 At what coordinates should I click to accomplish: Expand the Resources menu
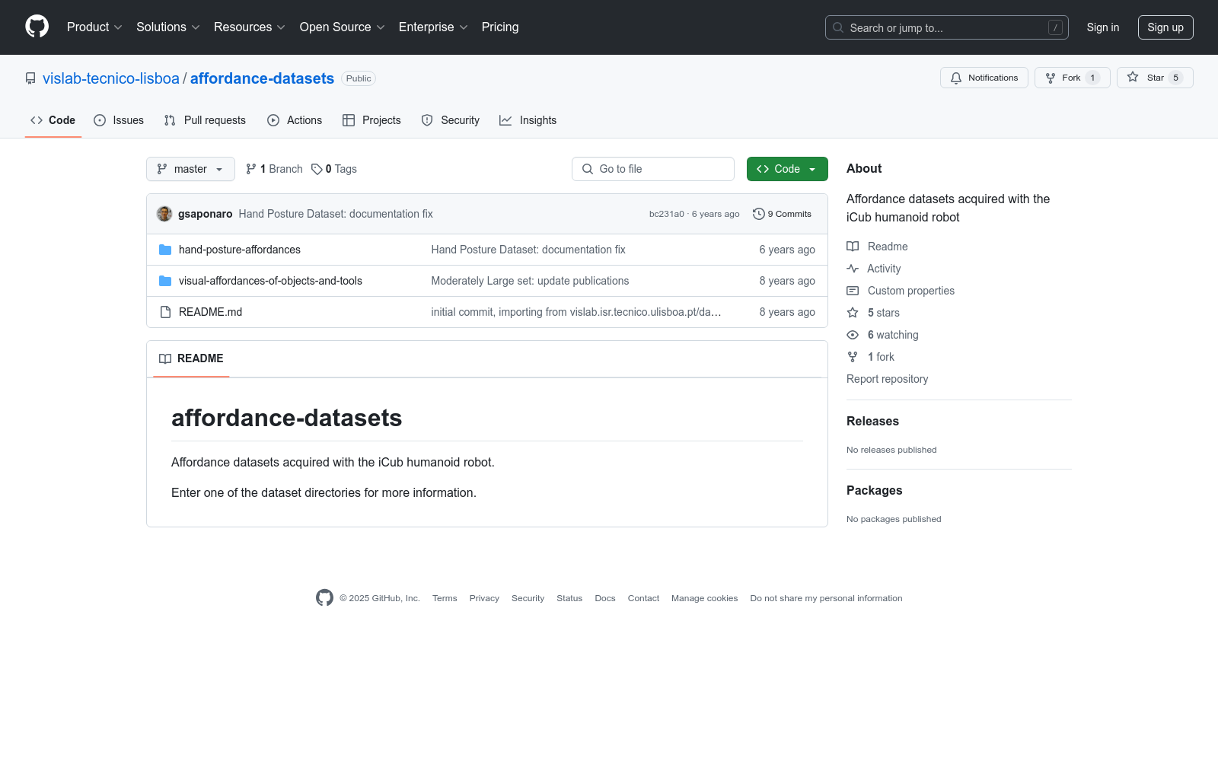tap(250, 27)
